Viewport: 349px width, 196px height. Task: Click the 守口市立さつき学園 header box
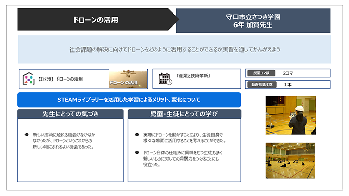(x=253, y=21)
